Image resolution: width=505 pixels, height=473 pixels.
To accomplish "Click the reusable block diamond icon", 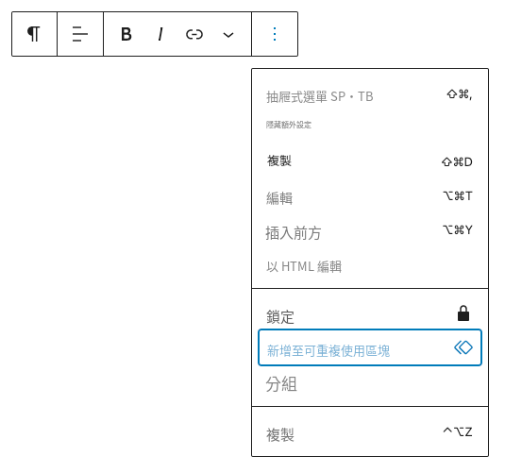I will (463, 347).
